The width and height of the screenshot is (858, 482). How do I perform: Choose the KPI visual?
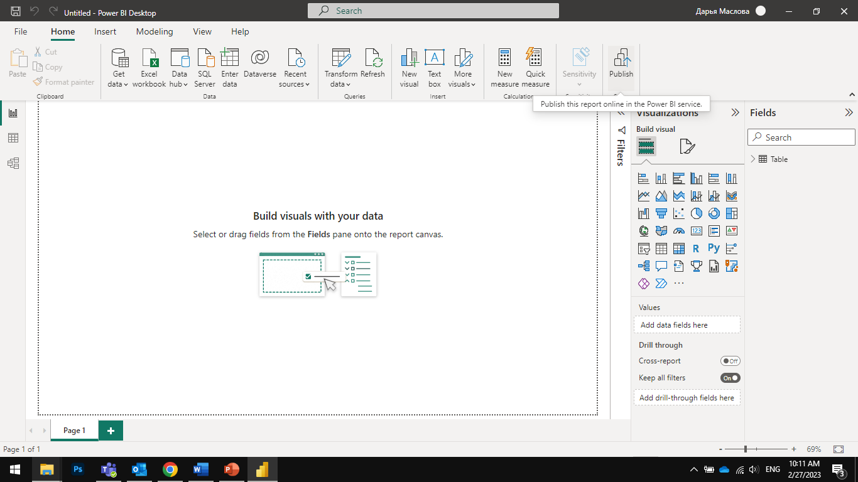(x=731, y=231)
